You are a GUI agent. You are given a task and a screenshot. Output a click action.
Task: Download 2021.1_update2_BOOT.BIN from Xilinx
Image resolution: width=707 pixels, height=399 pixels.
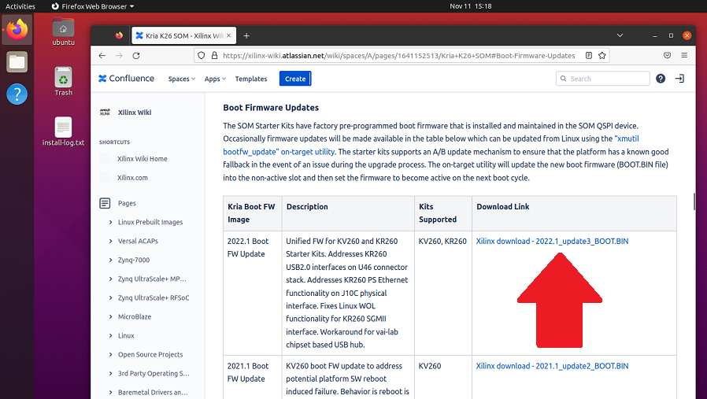pyautogui.click(x=552, y=366)
